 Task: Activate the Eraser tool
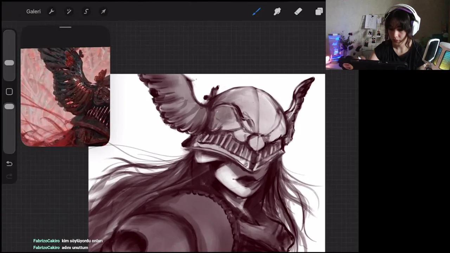point(298,12)
